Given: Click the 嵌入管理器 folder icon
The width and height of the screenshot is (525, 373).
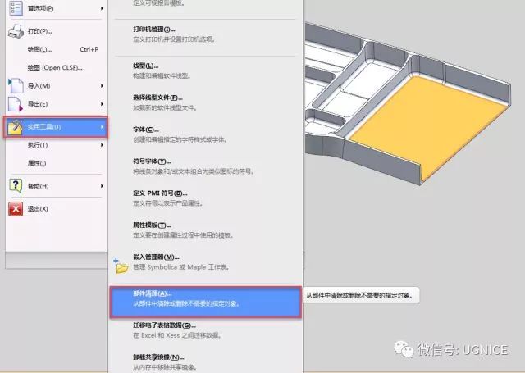Looking at the screenshot, I should coord(121,266).
